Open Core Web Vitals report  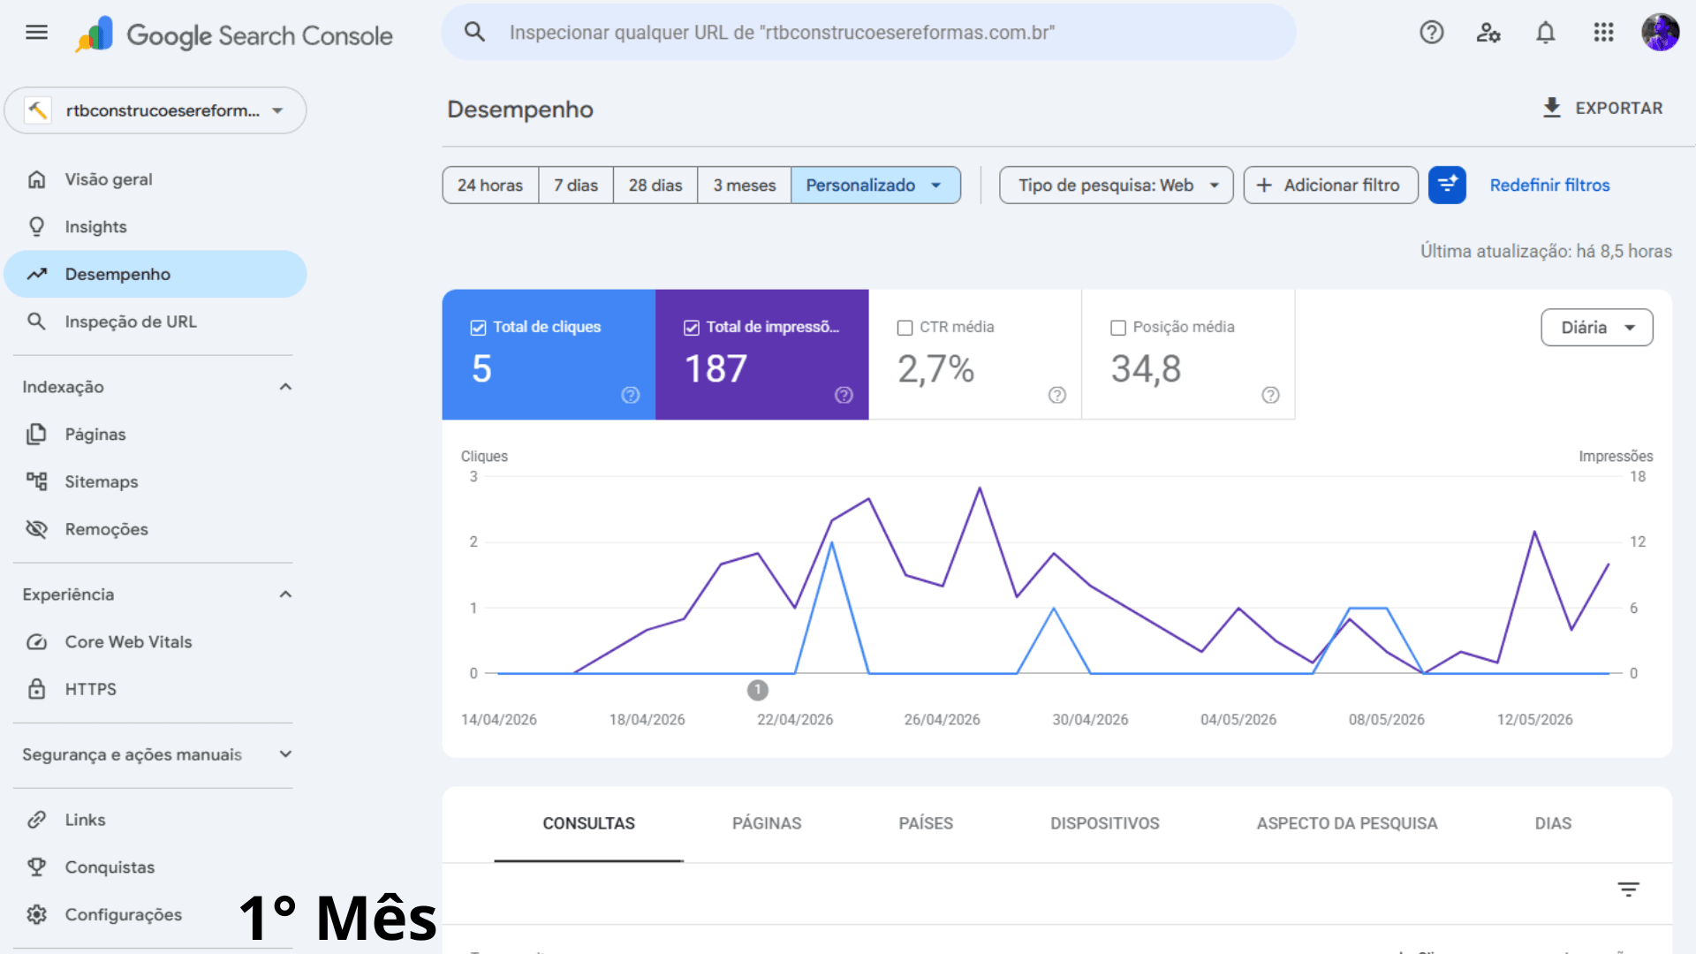click(x=128, y=642)
